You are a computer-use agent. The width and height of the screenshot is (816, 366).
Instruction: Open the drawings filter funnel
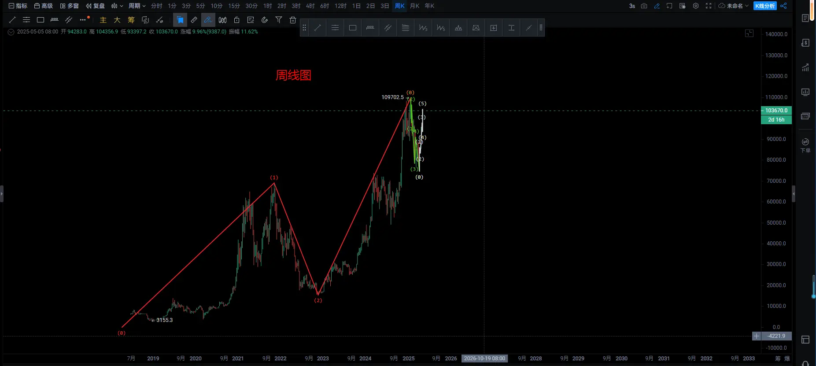pyautogui.click(x=279, y=20)
